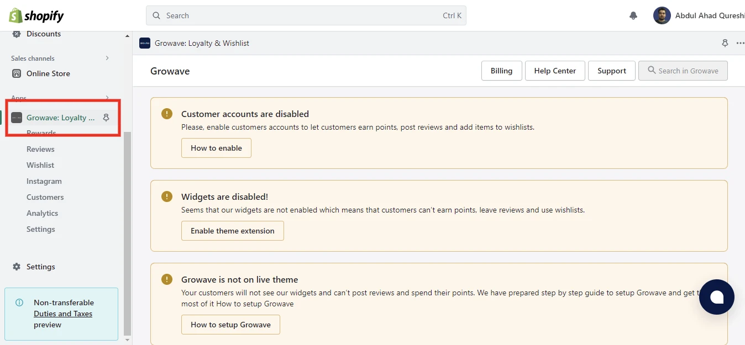Click the 'Ctrl K' shortcut hint

pos(452,15)
